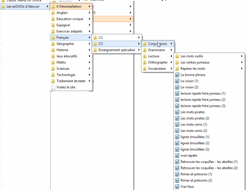Open Retrouver les coquilles - les abeilles (2)
The image size is (247, 190).
coord(209,168)
